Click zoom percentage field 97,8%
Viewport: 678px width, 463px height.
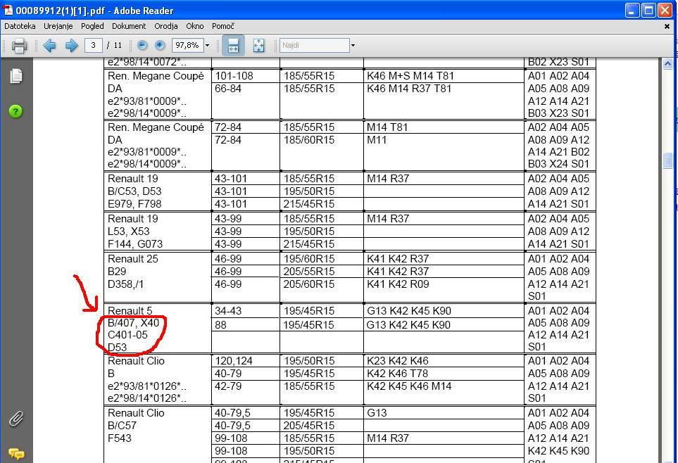188,46
